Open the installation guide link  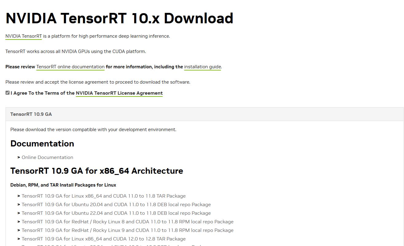tap(202, 67)
